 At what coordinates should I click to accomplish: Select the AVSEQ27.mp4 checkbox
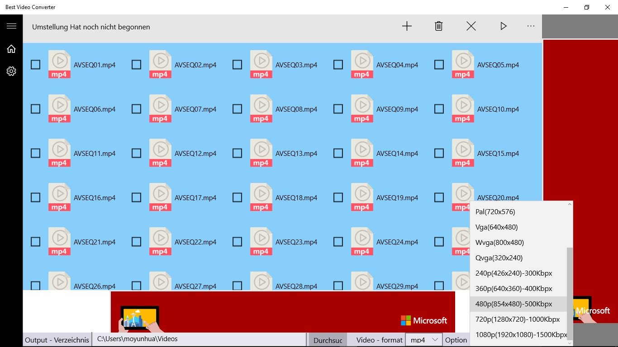(136, 286)
